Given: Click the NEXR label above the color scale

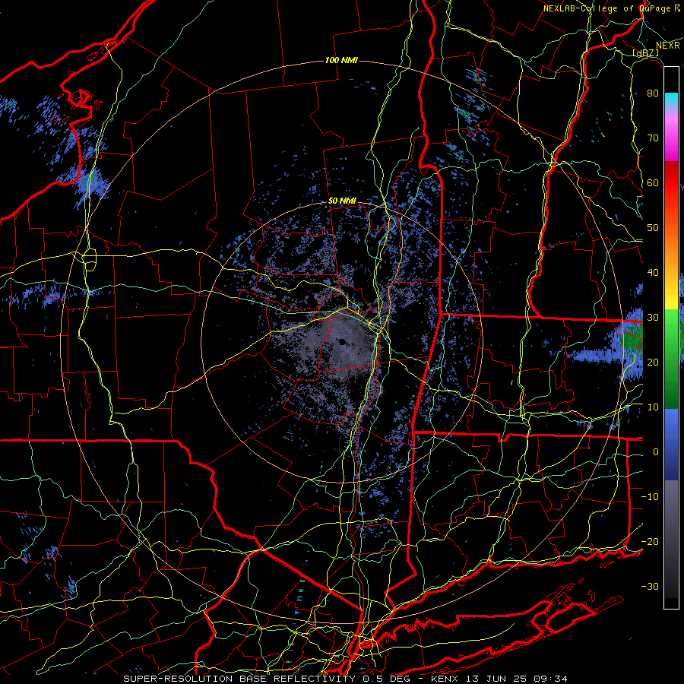Looking at the screenshot, I should (x=668, y=46).
